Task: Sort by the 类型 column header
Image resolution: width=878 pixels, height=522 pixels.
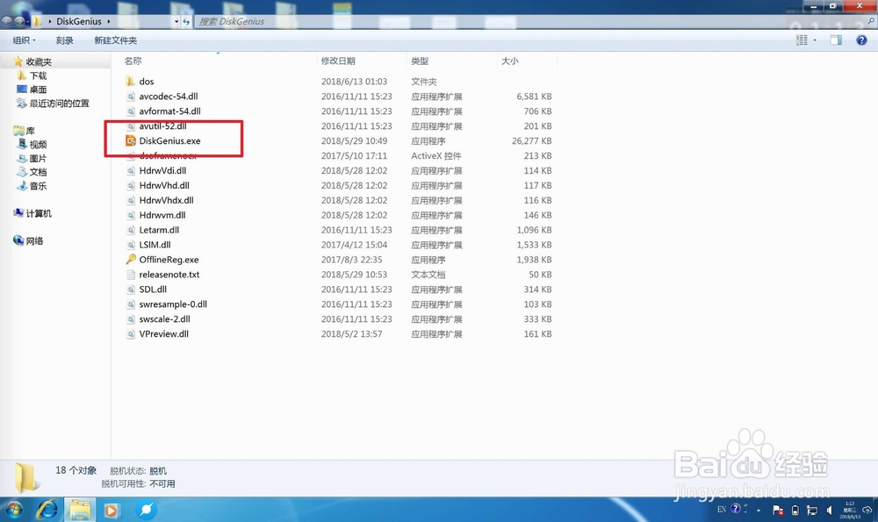Action: click(420, 61)
